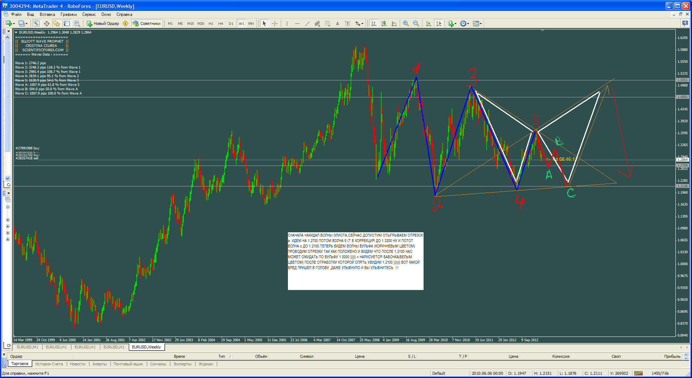Select the trendline drawing tool

coord(307,23)
